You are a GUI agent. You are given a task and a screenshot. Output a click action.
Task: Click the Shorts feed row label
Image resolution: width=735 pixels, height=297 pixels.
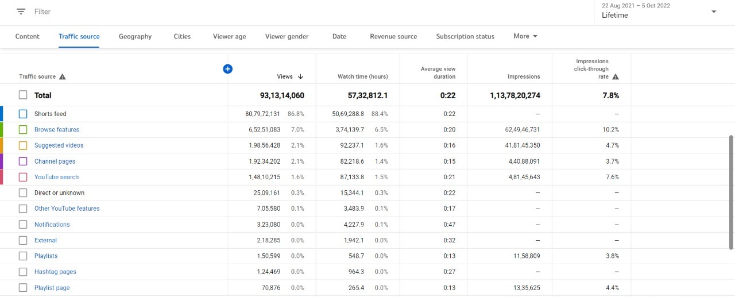51,114
